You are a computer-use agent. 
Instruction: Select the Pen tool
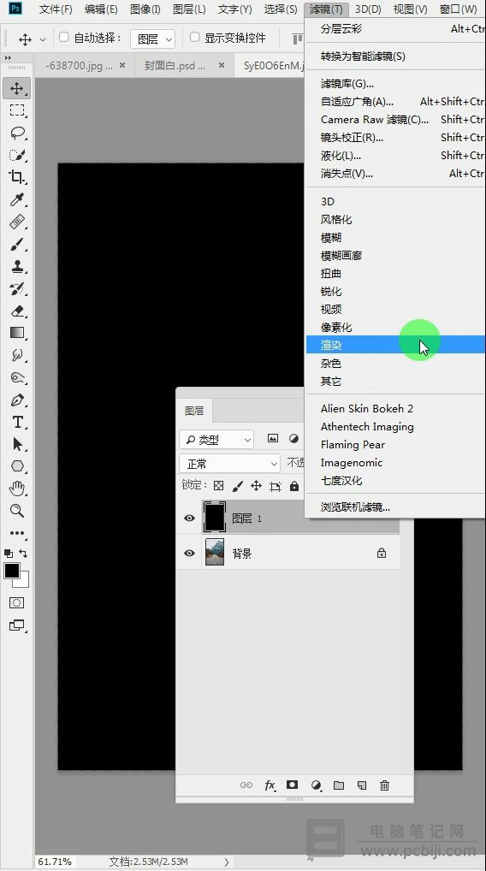click(x=16, y=400)
